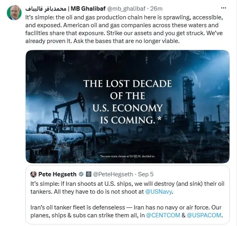Open the @CENTCOM mention link
The image size is (237, 226).
(x=163, y=215)
